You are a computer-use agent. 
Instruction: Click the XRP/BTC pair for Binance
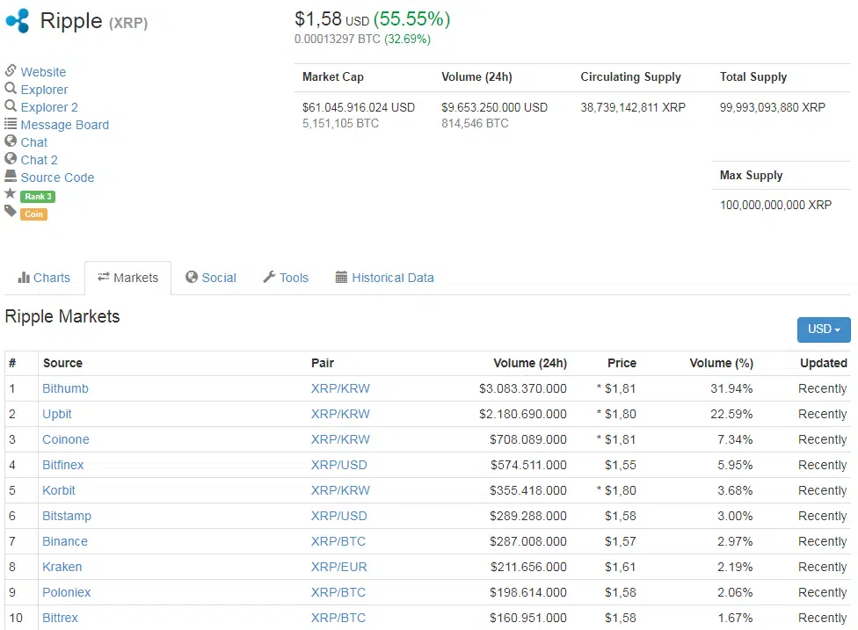[x=338, y=541]
